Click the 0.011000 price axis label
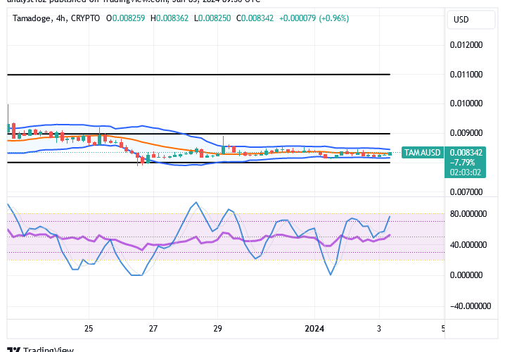This screenshot has width=505, height=352. click(466, 75)
